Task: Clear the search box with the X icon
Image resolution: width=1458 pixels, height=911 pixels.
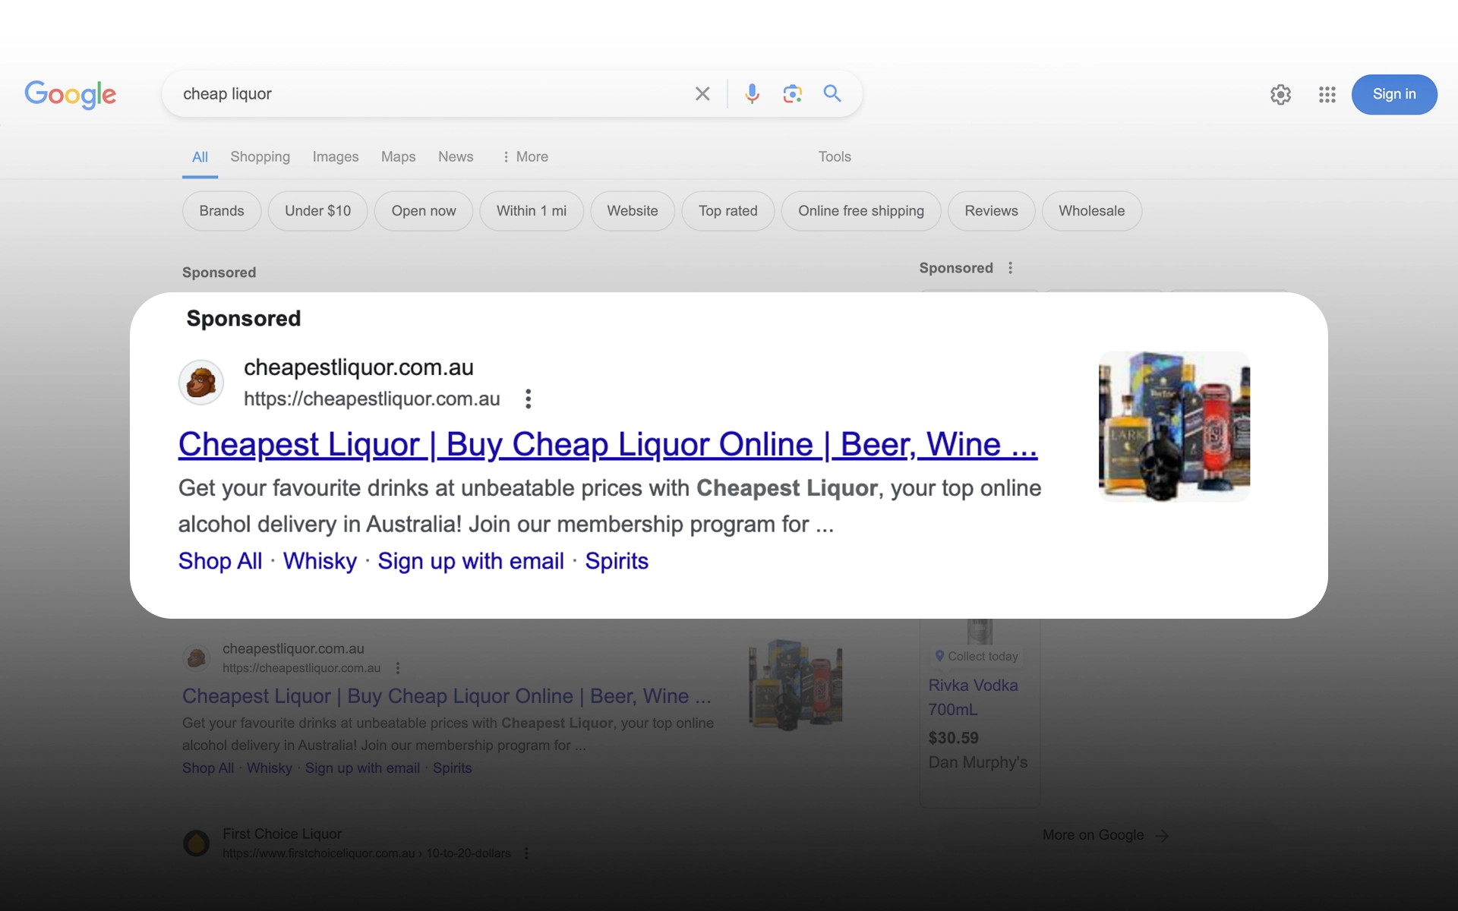Action: (x=702, y=94)
